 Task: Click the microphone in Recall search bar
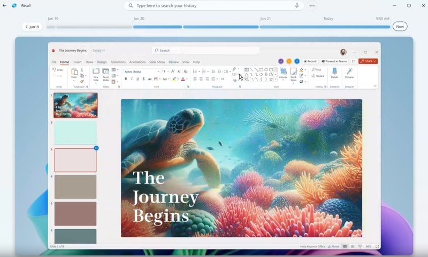click(297, 5)
